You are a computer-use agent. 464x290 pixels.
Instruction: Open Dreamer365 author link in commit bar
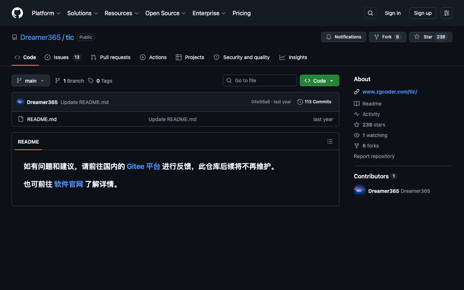click(42, 102)
